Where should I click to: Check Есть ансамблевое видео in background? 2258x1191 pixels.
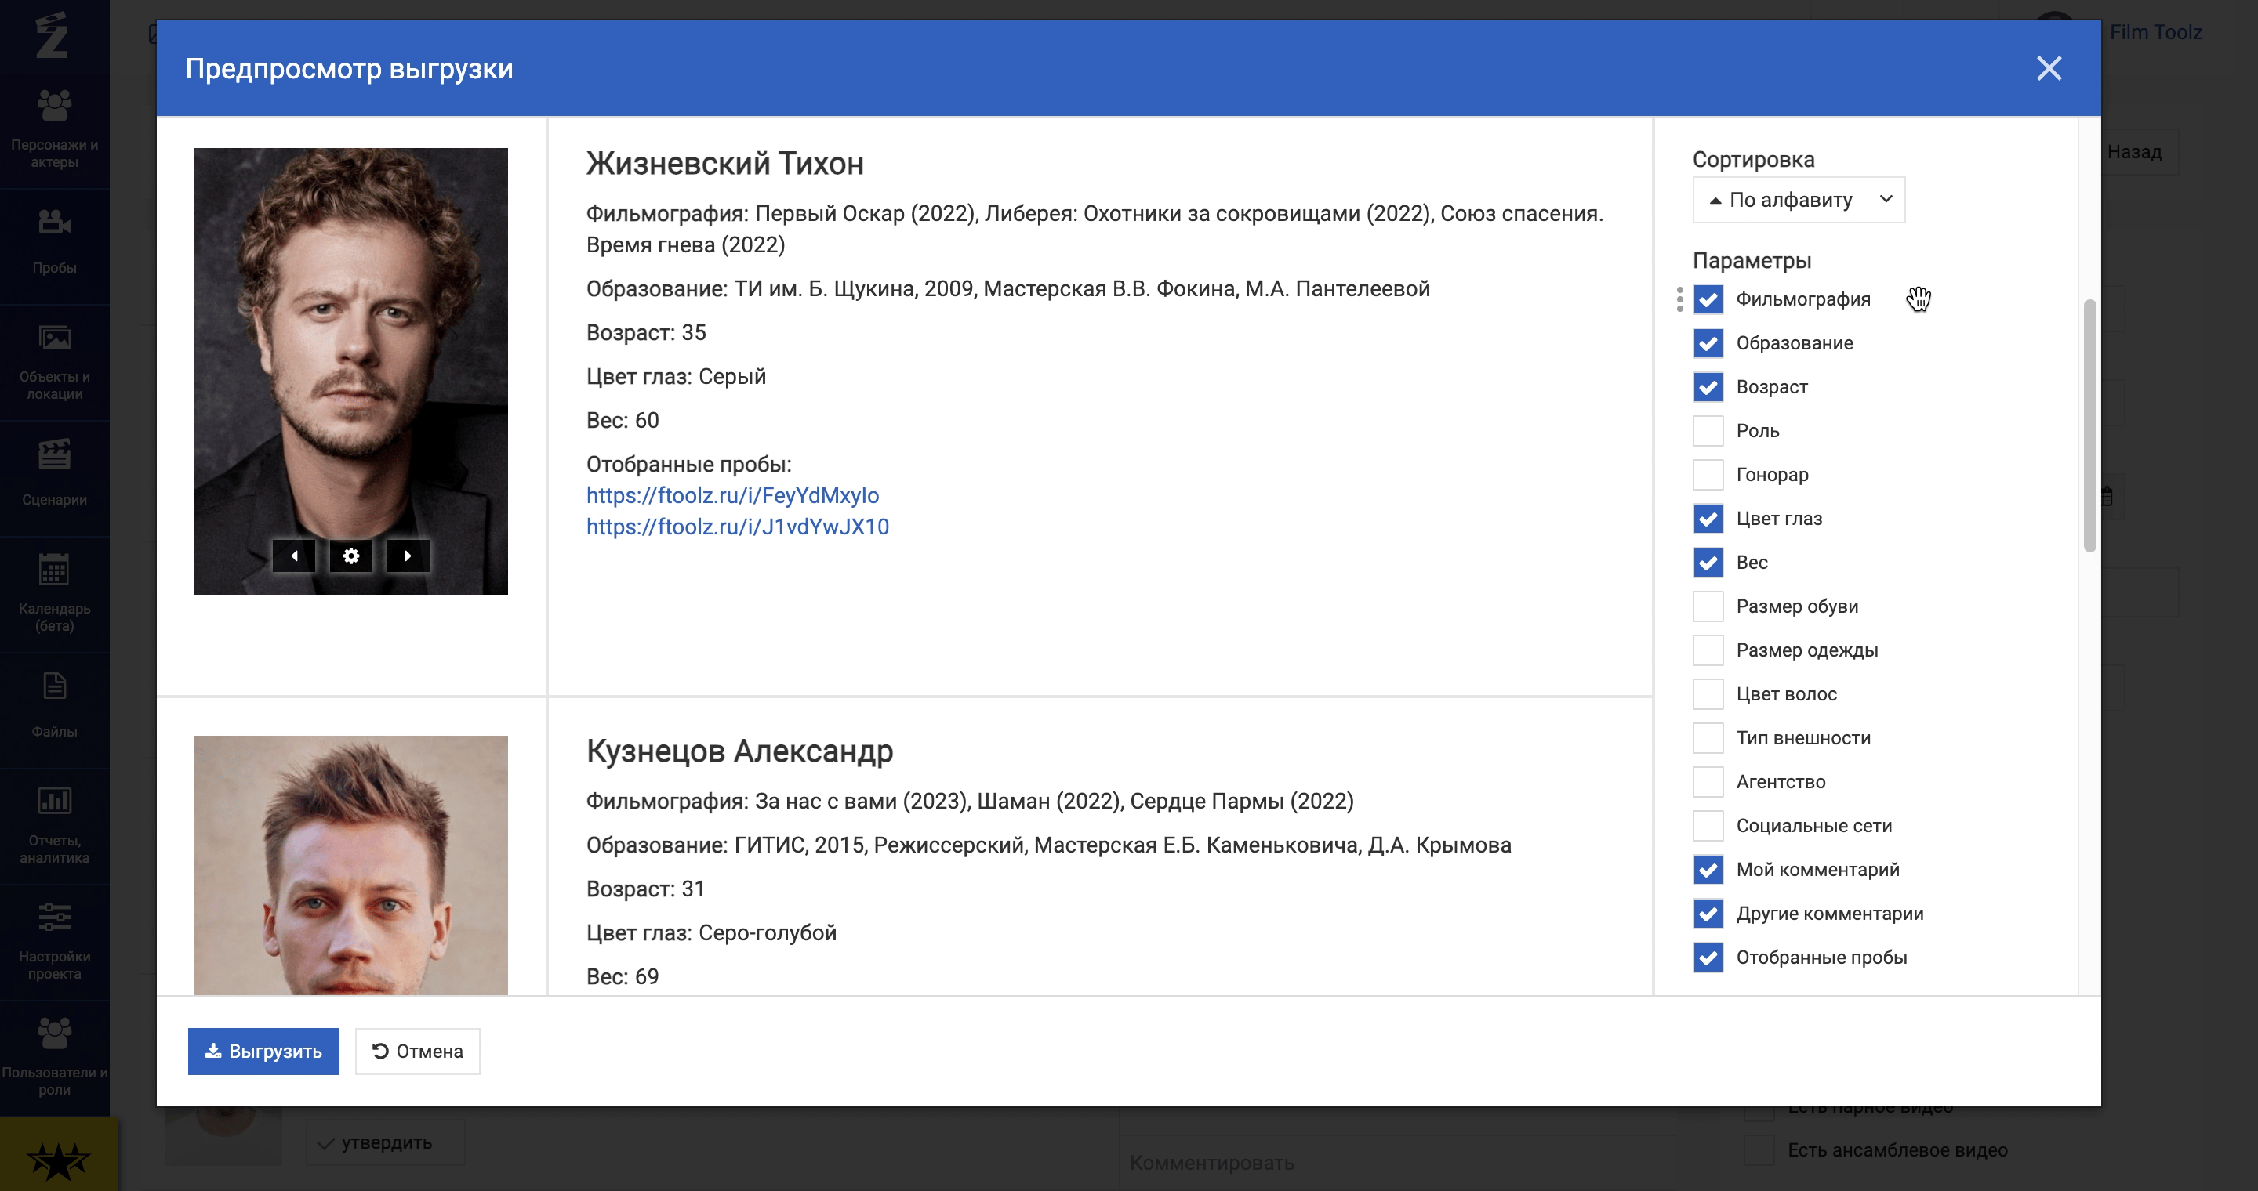1759,1149
